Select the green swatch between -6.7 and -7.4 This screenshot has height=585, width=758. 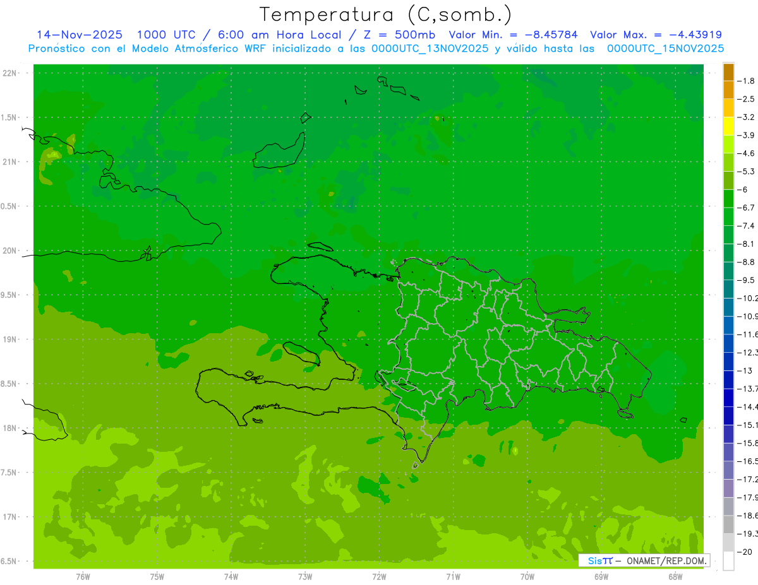point(728,217)
